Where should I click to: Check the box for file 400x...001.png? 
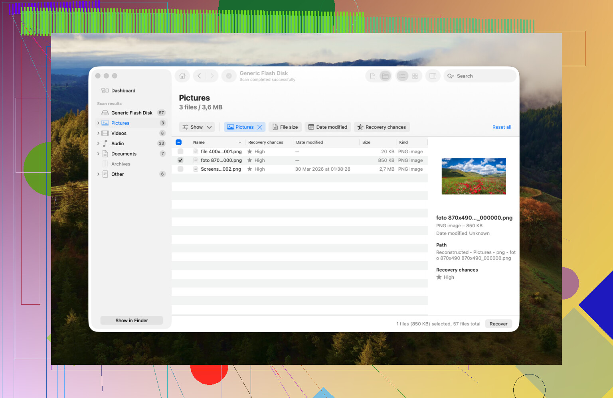[x=180, y=152]
